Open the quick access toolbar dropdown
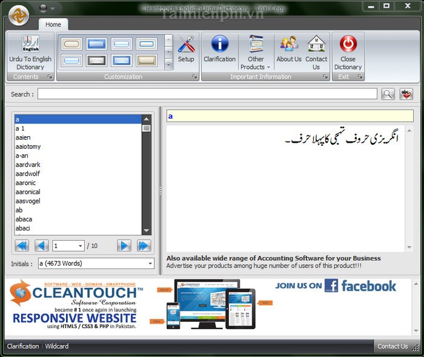The height and width of the screenshot is (357, 424). click(53, 8)
